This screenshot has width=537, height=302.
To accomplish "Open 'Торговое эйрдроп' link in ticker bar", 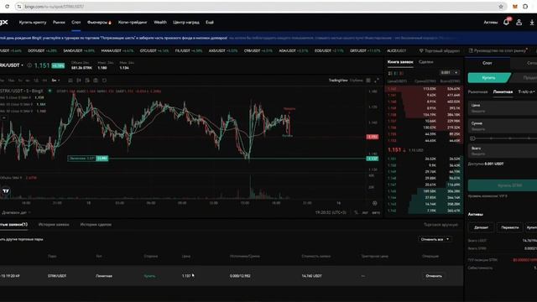I will tap(440, 50).
